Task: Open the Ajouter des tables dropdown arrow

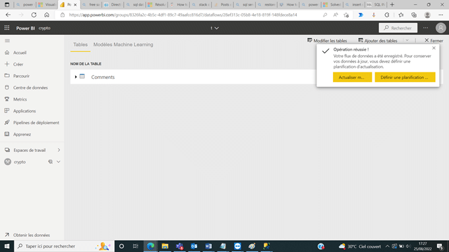Action: point(407,41)
